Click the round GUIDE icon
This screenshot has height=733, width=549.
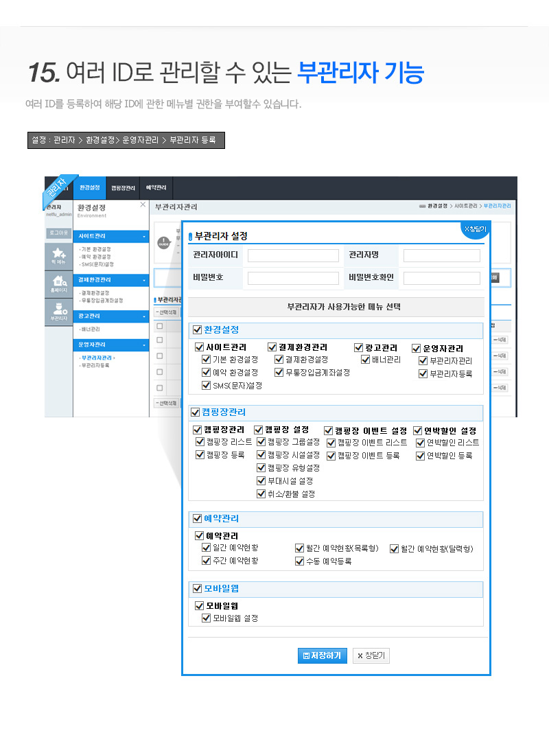pyautogui.click(x=164, y=243)
